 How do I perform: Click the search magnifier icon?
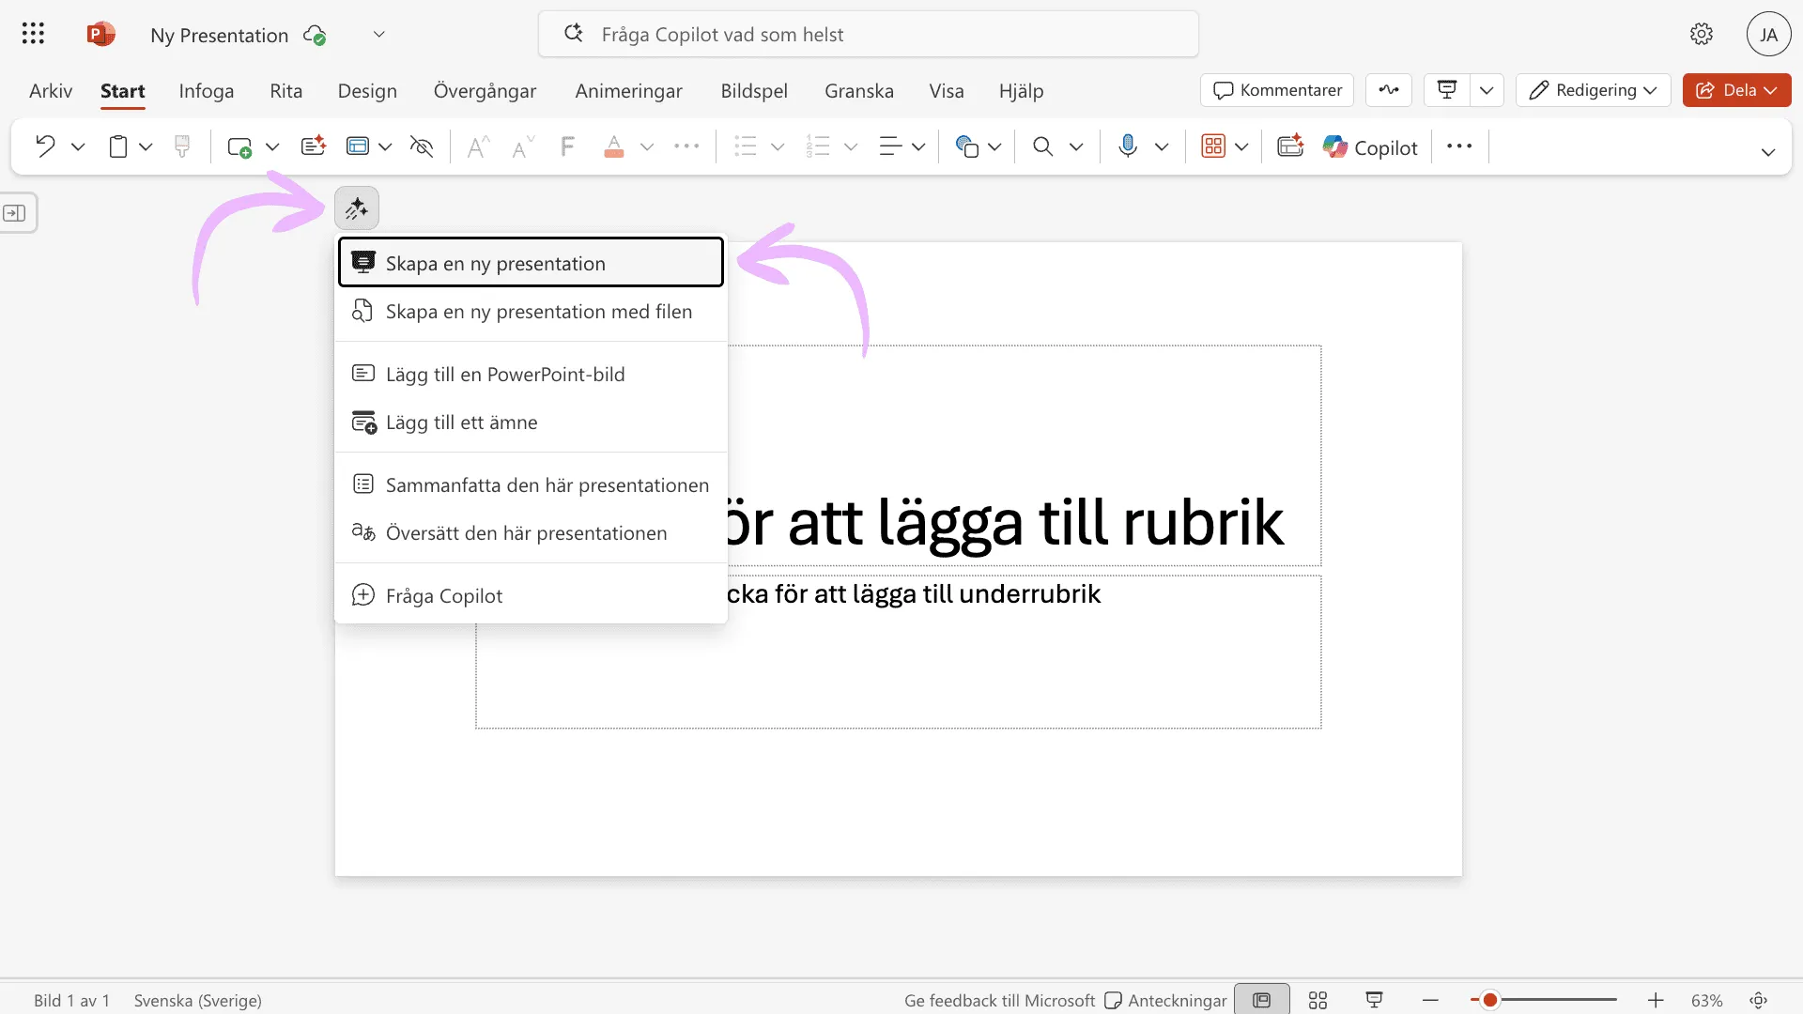click(x=1042, y=146)
